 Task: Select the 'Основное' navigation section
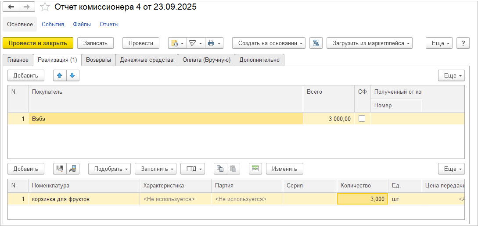20,25
